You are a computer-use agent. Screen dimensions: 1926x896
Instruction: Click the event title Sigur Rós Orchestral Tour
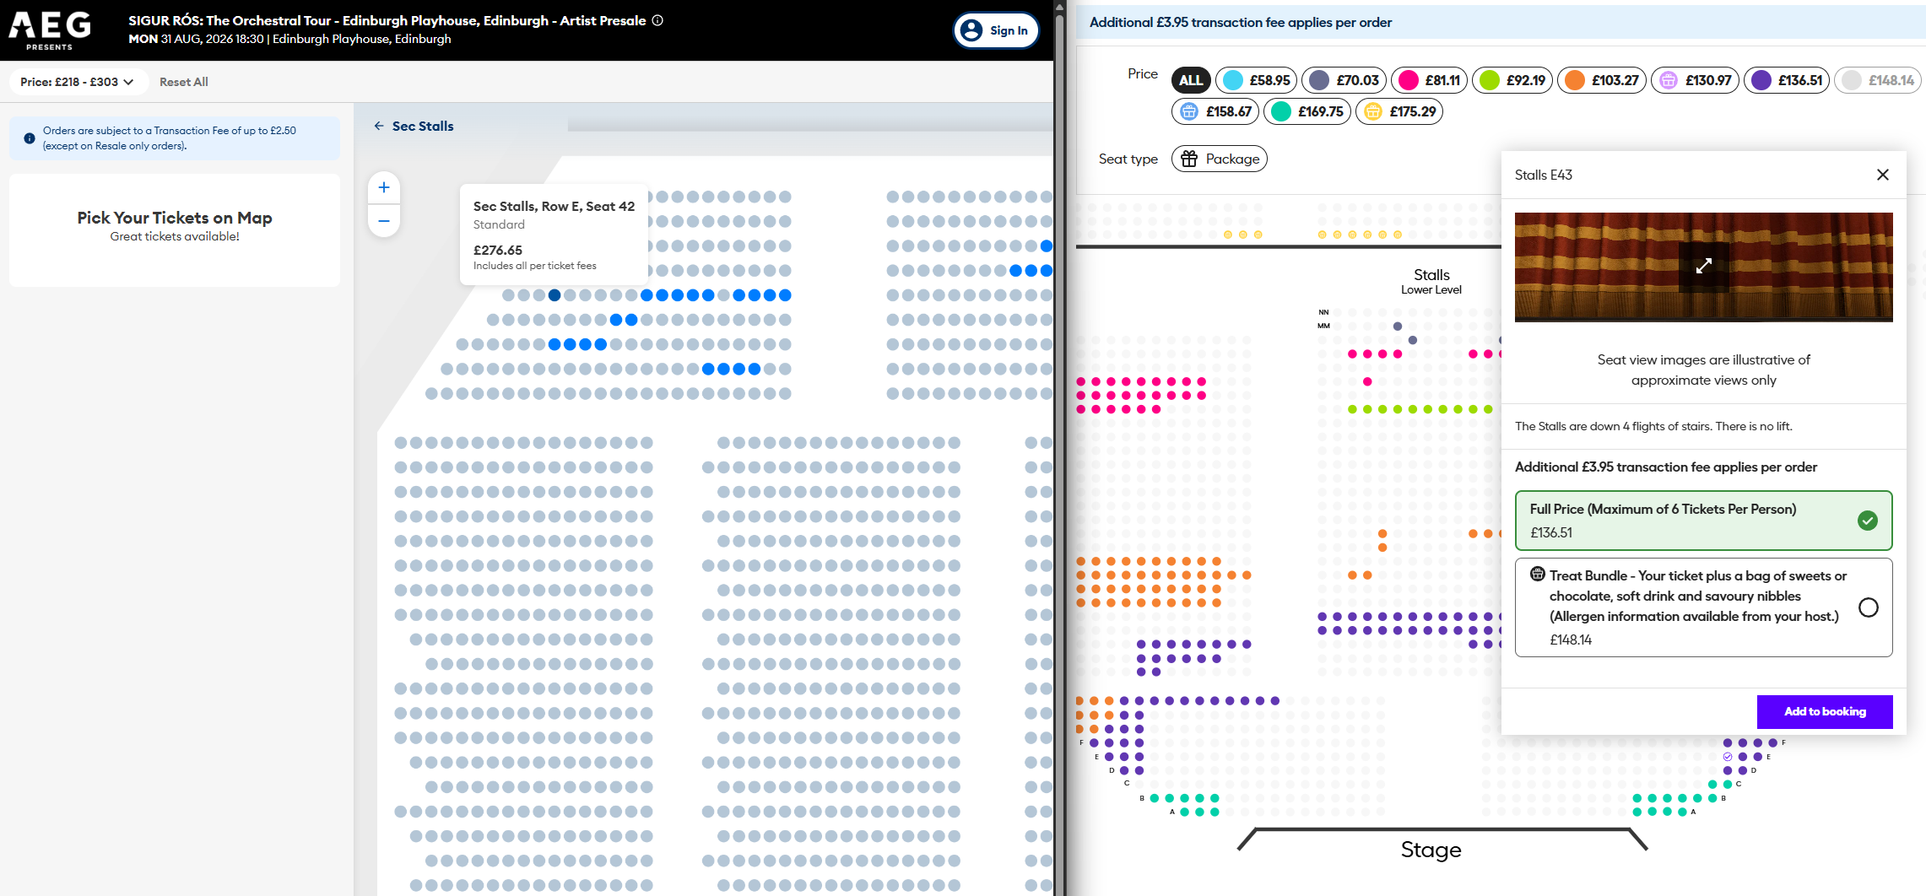tap(387, 20)
